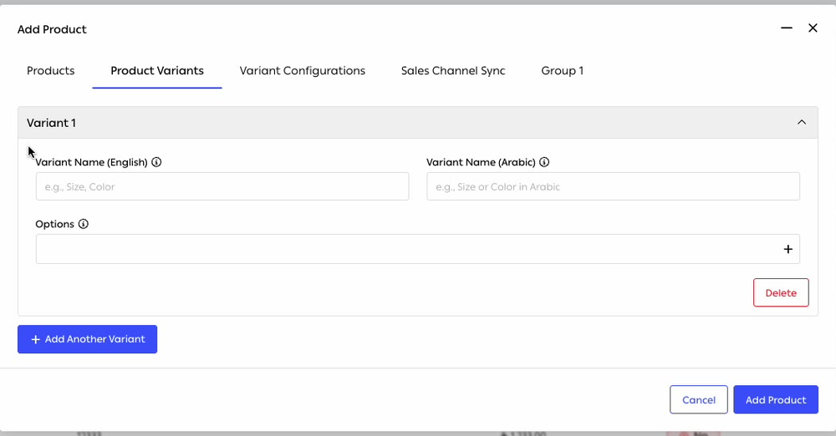
Task: Submit with the Add Product button
Action: coord(776,400)
